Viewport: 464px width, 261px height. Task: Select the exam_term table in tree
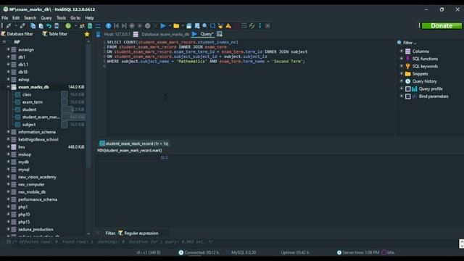32,102
